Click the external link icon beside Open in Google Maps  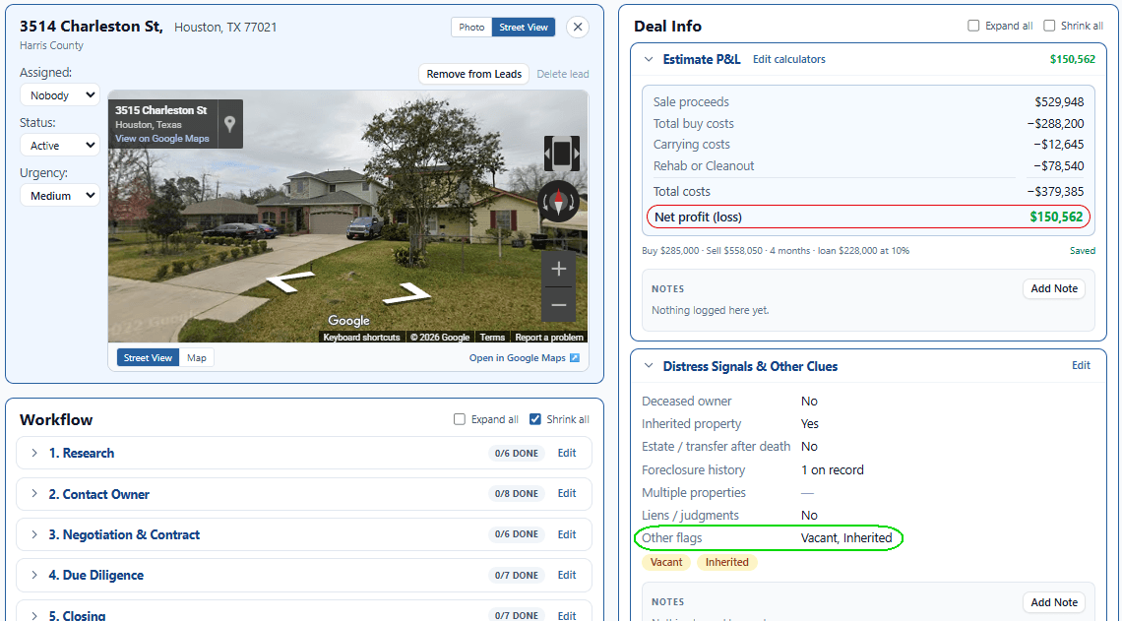575,357
